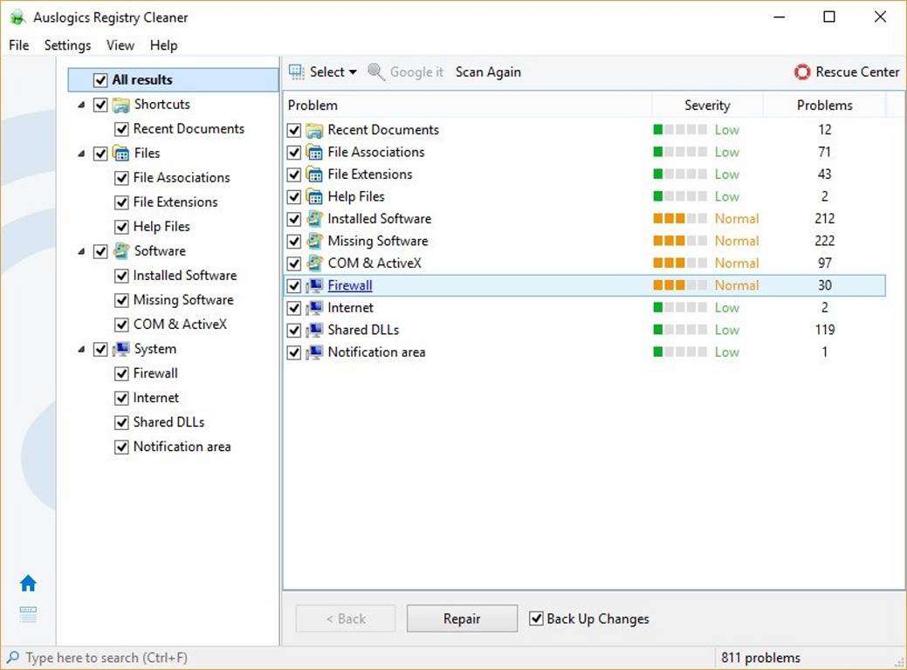Click the home icon in left sidebar
The image size is (907, 670).
pos(28,584)
